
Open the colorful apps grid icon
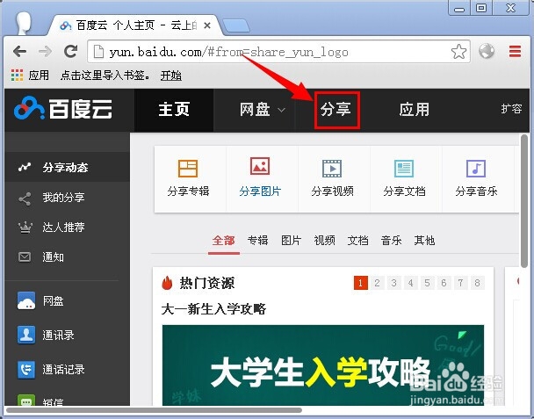(17, 75)
